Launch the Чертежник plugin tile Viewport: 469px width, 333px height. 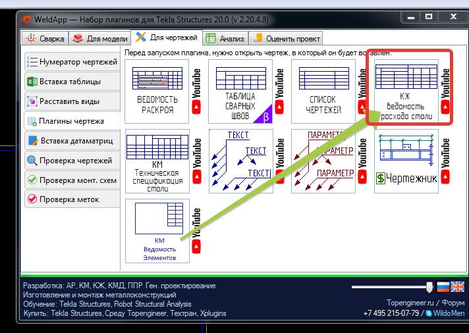pyautogui.click(x=406, y=161)
